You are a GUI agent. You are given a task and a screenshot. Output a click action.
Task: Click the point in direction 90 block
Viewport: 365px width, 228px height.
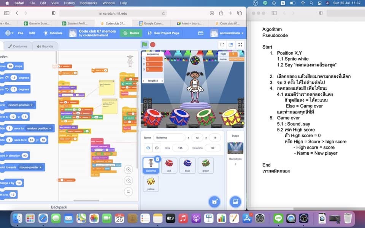pos(14,156)
